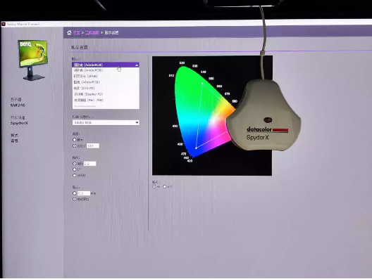Collapse the preset dropdown using its up arrow
The height and width of the screenshot is (279, 372).
pyautogui.click(x=137, y=65)
